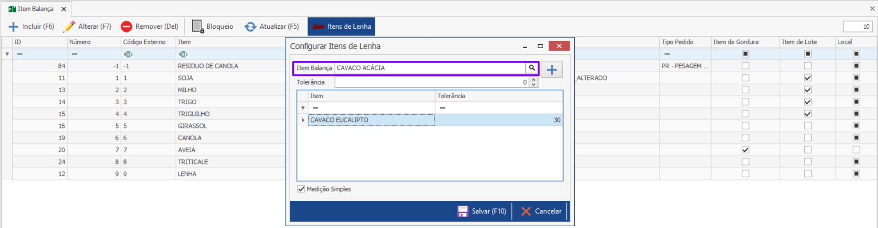
Task: Sort by dialog Tolerância column header
Action: [x=499, y=96]
